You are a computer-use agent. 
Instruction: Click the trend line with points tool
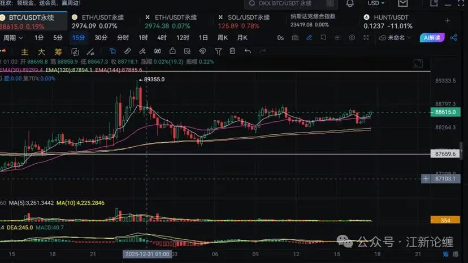click(x=90, y=52)
